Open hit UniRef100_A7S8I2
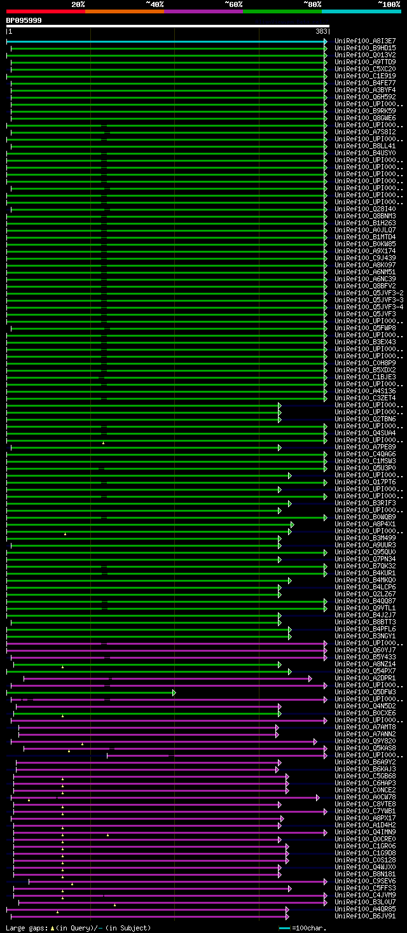The height and width of the screenshot is (933, 407). click(365, 132)
